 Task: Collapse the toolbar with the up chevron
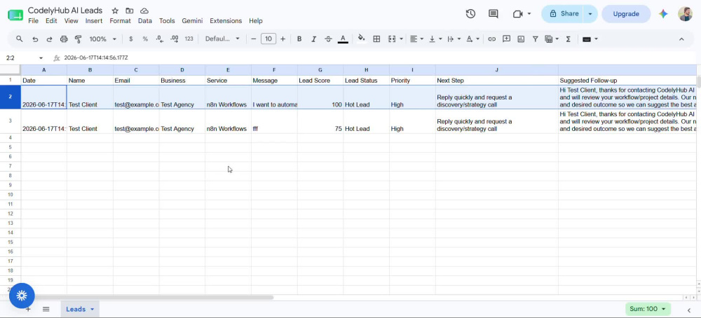point(681,39)
